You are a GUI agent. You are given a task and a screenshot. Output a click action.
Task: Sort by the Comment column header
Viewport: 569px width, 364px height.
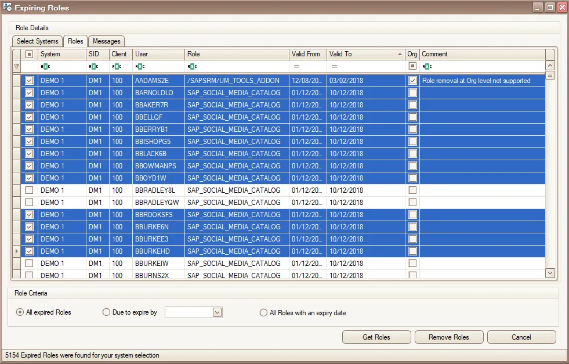pyautogui.click(x=482, y=54)
